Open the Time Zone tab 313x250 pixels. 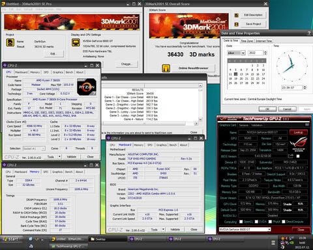click(x=246, y=41)
